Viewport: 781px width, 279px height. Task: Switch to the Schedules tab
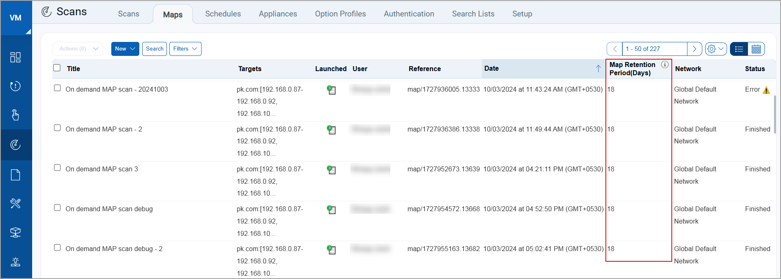[223, 14]
